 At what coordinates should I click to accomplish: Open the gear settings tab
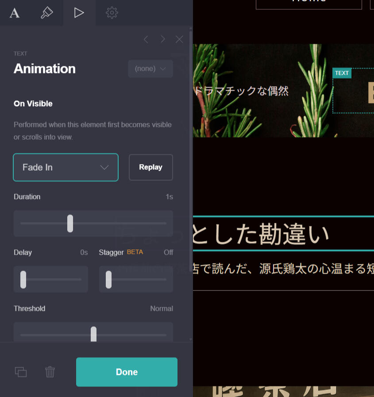pos(112,13)
